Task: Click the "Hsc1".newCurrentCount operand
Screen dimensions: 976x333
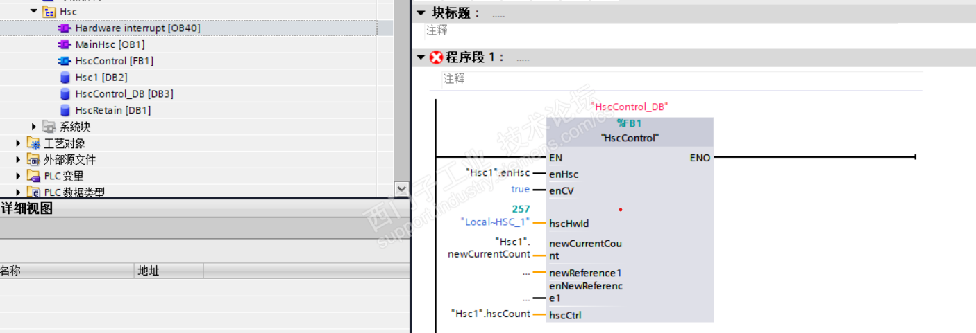Action: (489, 248)
